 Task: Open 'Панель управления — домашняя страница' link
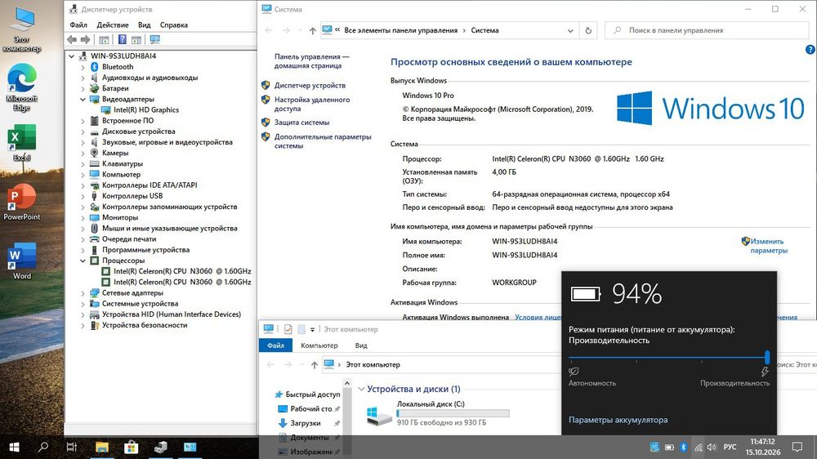click(311, 61)
